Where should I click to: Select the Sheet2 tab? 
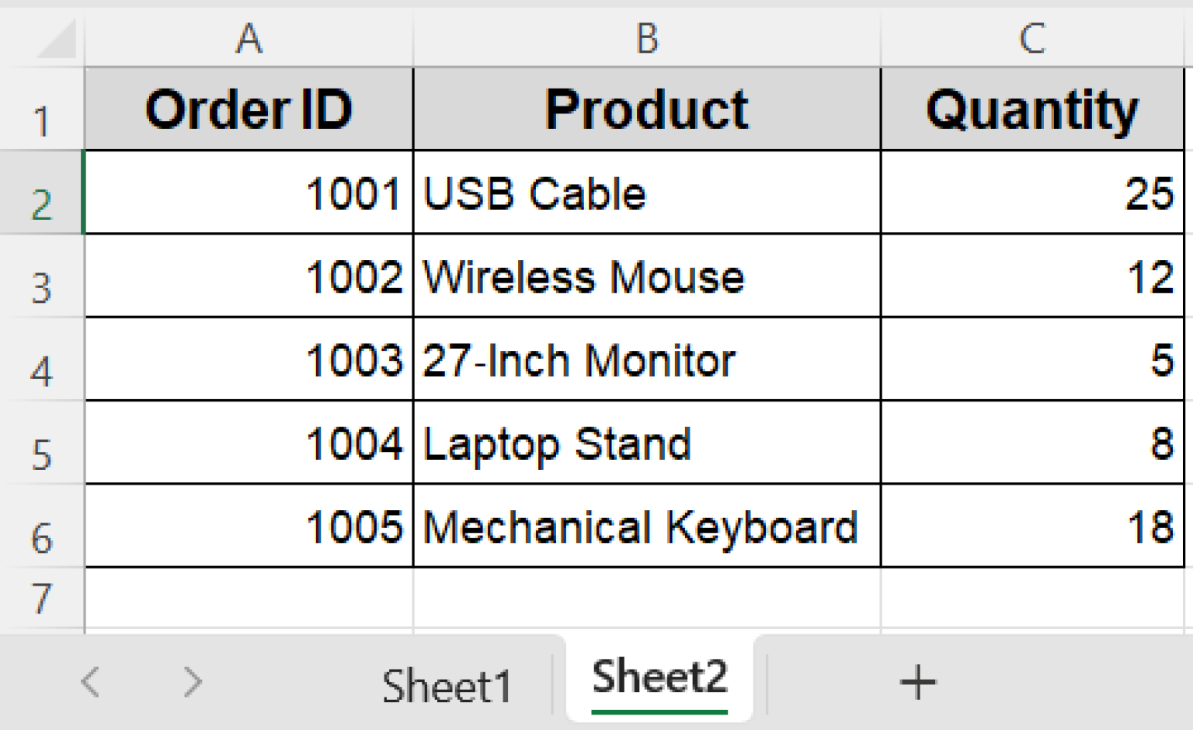[x=659, y=677]
